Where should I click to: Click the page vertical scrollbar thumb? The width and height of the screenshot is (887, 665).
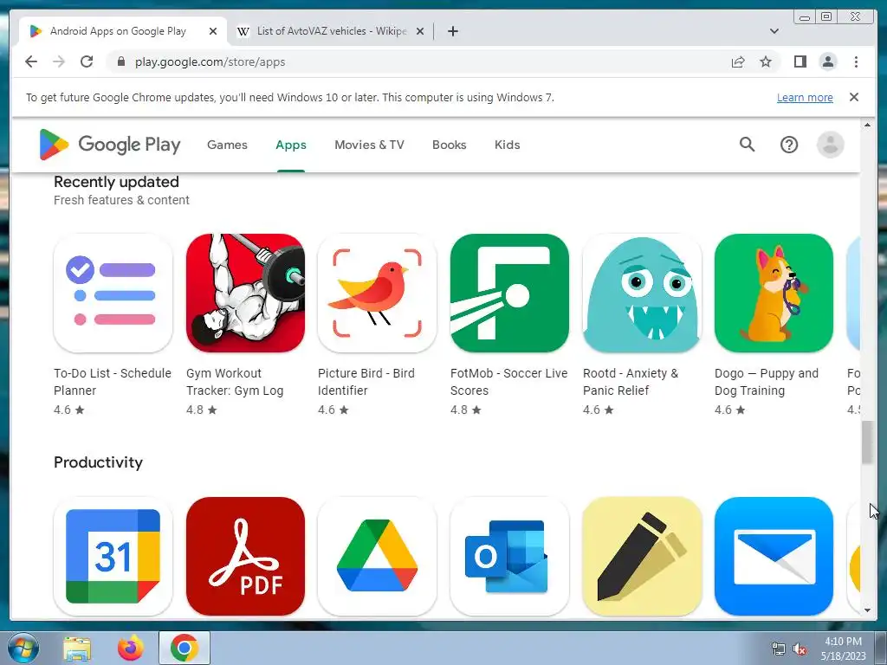867,442
